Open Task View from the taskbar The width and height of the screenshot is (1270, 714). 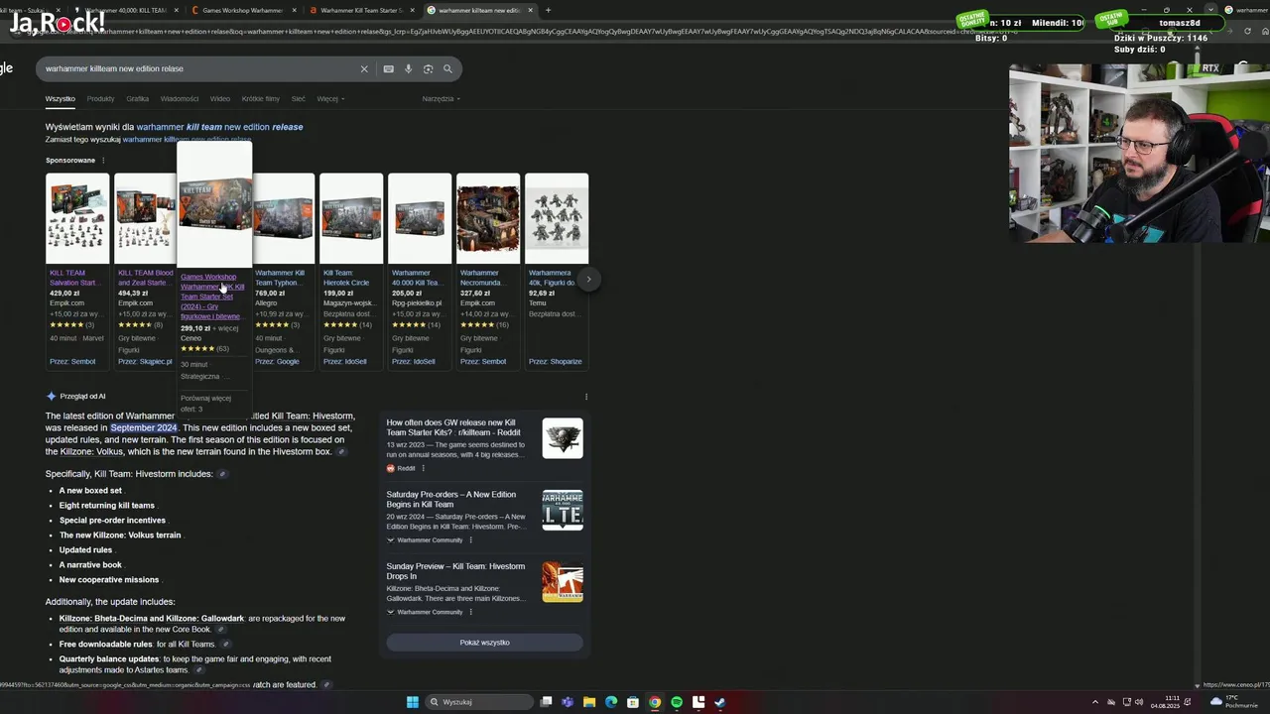[x=546, y=702]
